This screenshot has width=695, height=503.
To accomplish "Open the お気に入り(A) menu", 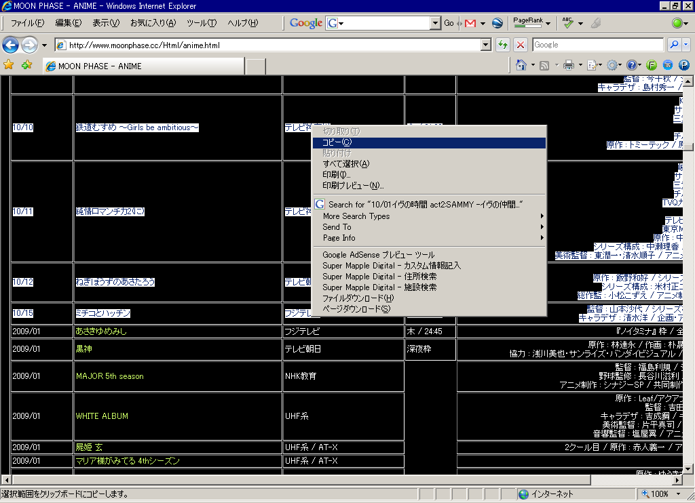I will [153, 23].
